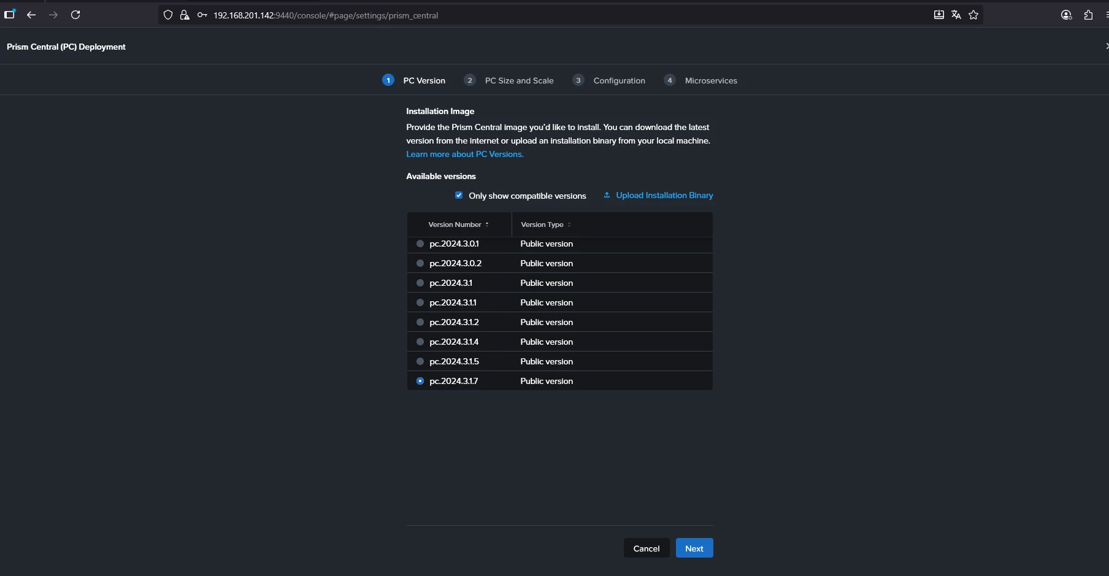This screenshot has height=576, width=1109.
Task: Bookmark this page with the star icon
Action: (x=973, y=15)
